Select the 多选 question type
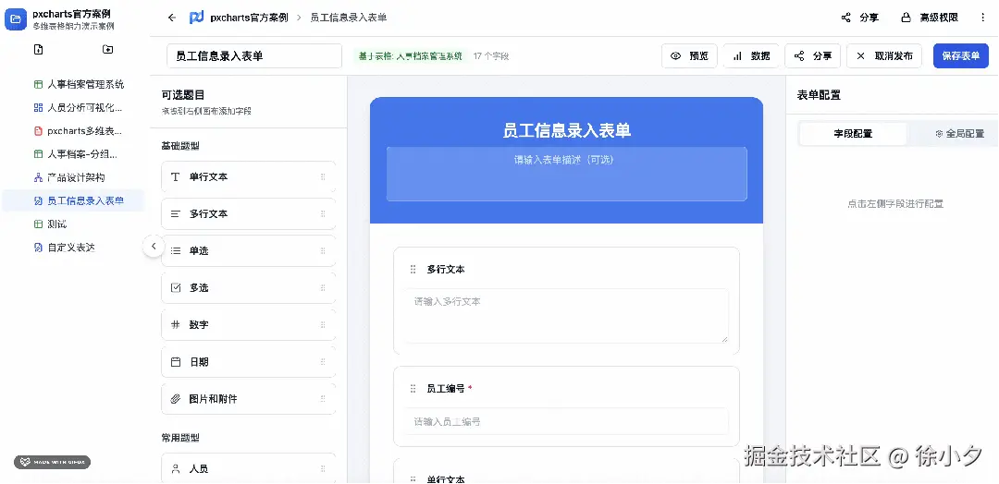999x484 pixels. (249, 287)
